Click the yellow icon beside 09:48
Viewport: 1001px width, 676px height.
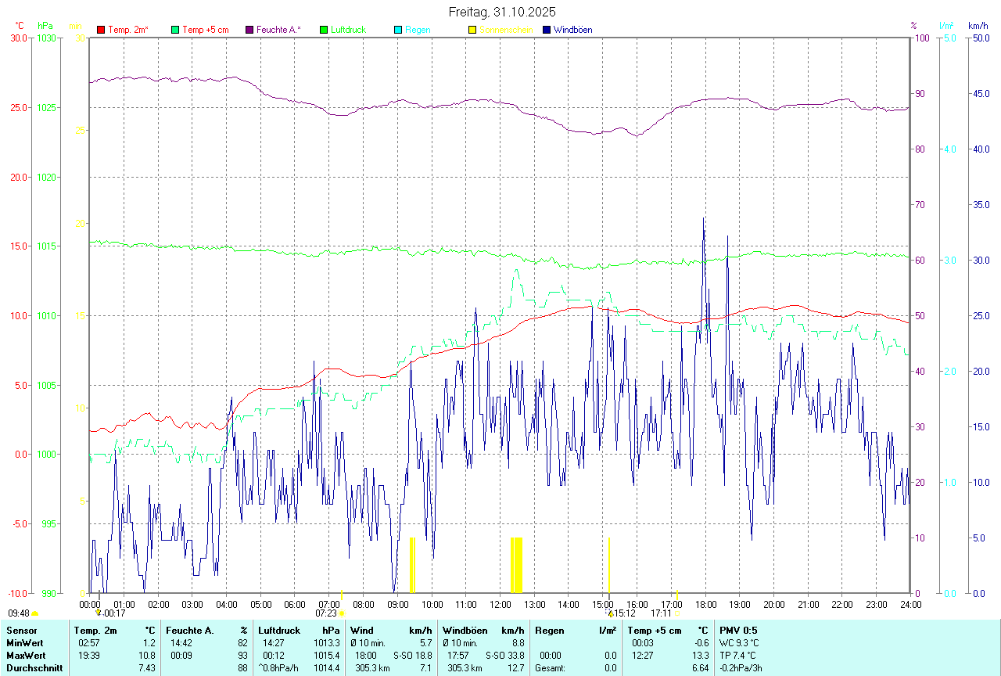[35, 613]
